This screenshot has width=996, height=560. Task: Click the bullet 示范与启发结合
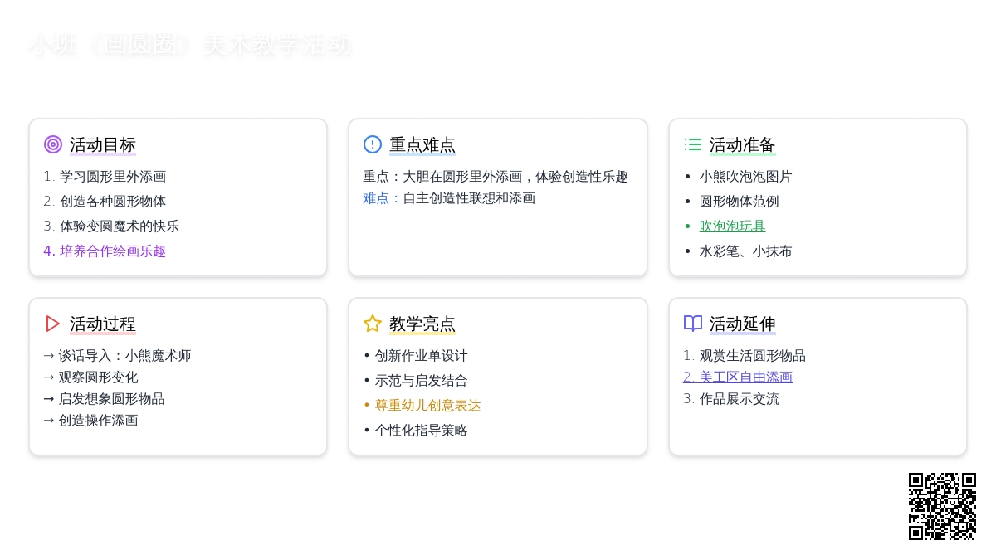tap(416, 380)
